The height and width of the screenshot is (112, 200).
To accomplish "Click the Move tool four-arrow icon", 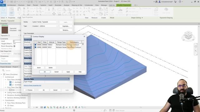I will (x=54, y=14).
